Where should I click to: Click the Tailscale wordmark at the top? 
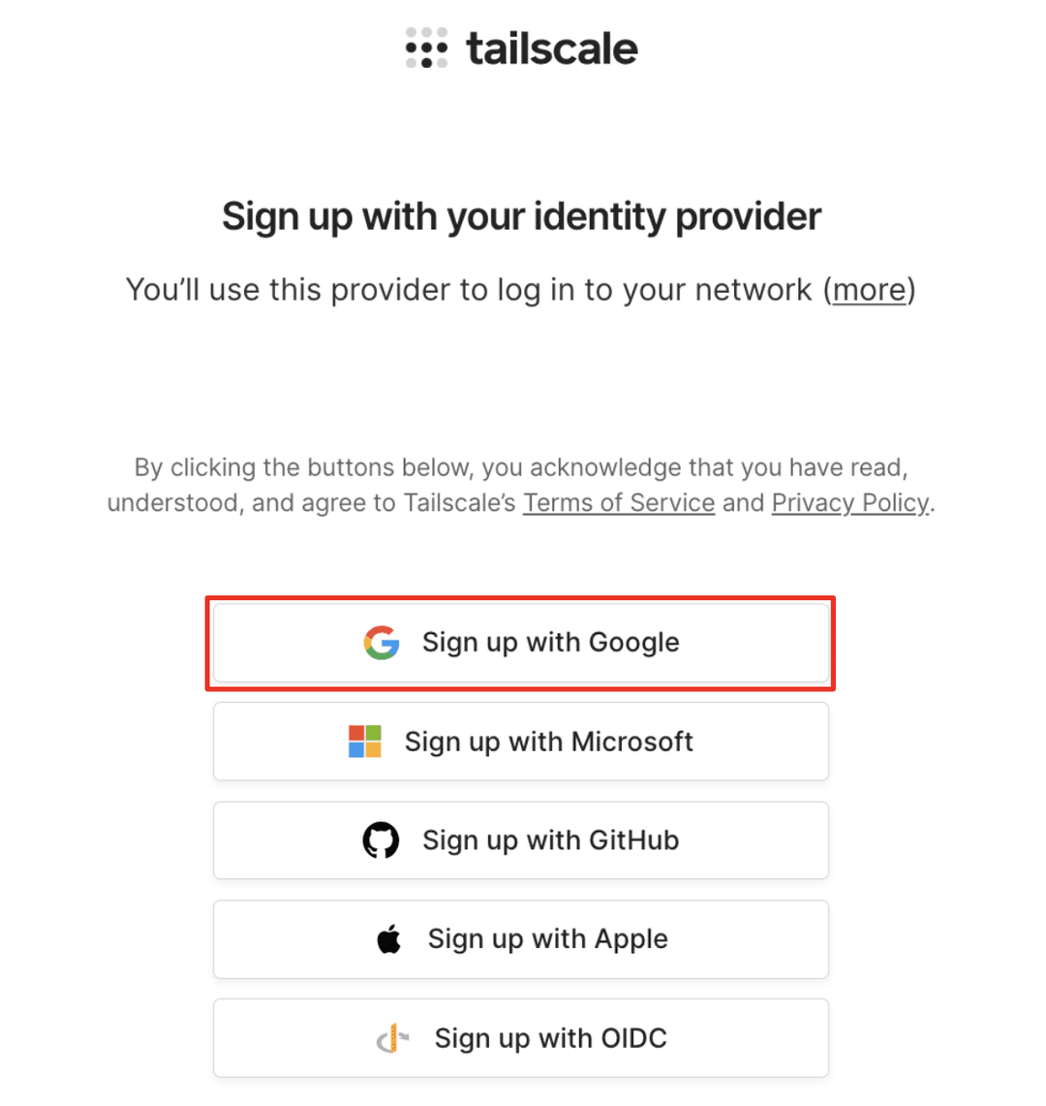[552, 47]
